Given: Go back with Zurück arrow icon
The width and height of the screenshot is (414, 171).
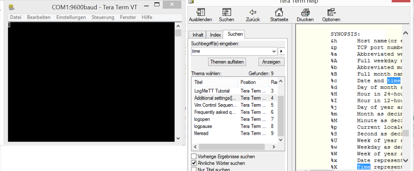Looking at the screenshot, I should pyautogui.click(x=253, y=13).
